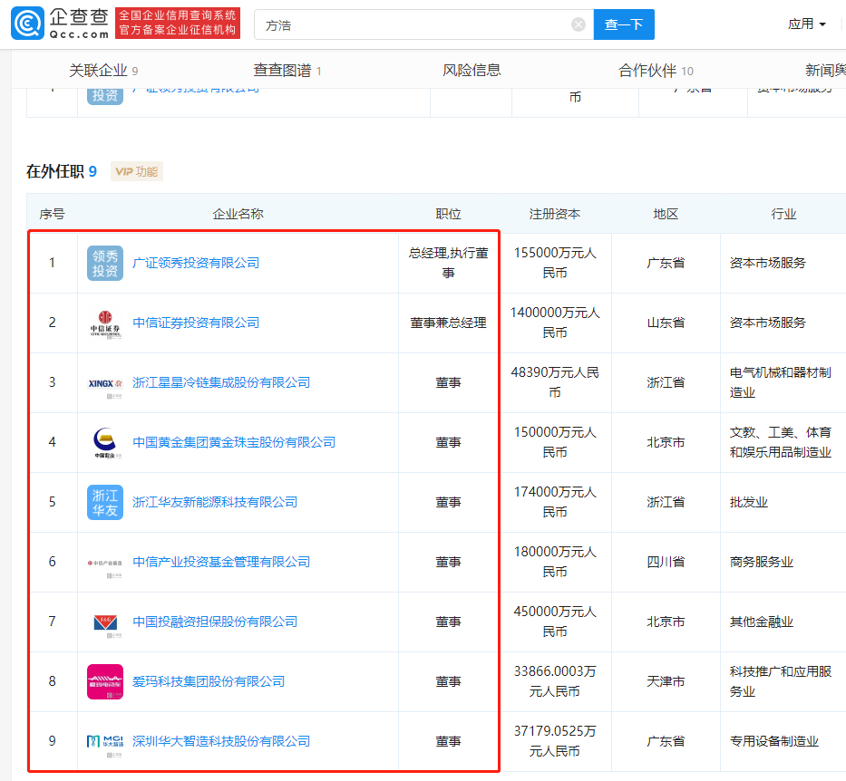Click the Qcc.com logo icon
Image resolution: width=846 pixels, height=781 pixels.
pyautogui.click(x=27, y=24)
